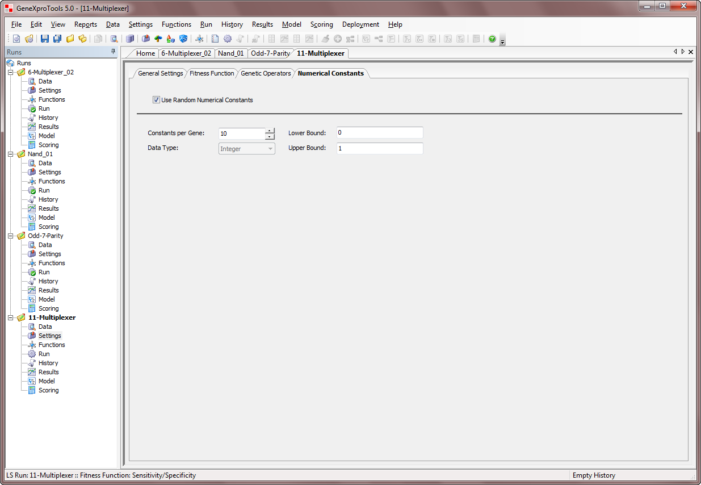Viewport: 701px width, 485px height.
Task: Uncheck Use Random Numerical Constants
Action: [x=156, y=100]
